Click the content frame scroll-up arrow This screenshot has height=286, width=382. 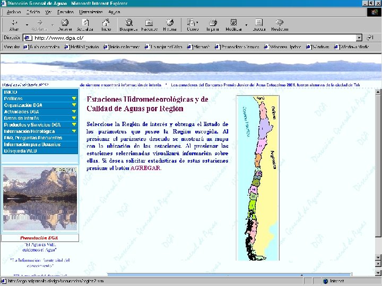[378, 92]
